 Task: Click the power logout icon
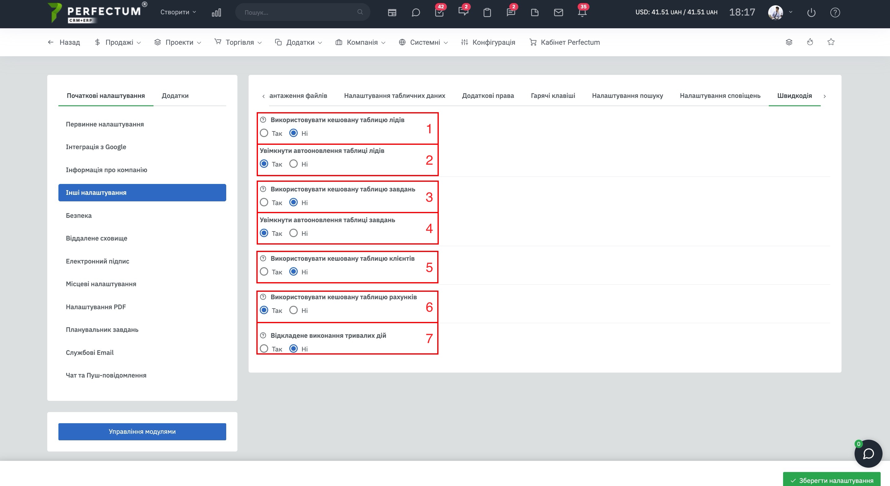pos(811,13)
